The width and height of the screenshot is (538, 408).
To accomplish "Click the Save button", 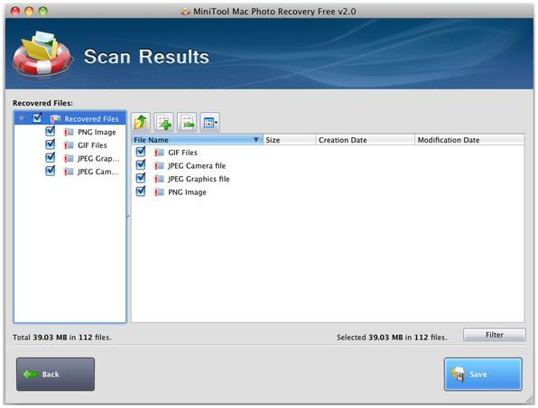I will point(483,374).
